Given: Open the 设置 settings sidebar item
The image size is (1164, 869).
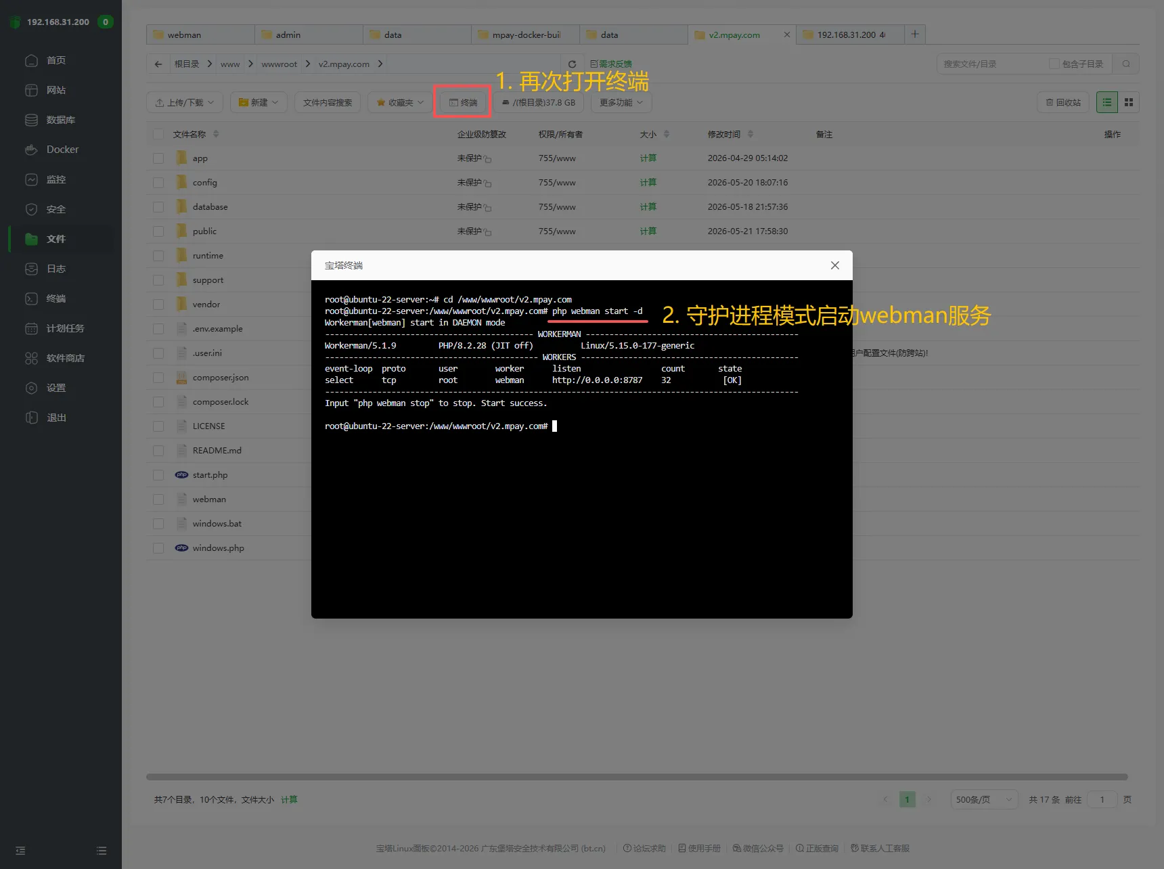Looking at the screenshot, I should pos(55,388).
